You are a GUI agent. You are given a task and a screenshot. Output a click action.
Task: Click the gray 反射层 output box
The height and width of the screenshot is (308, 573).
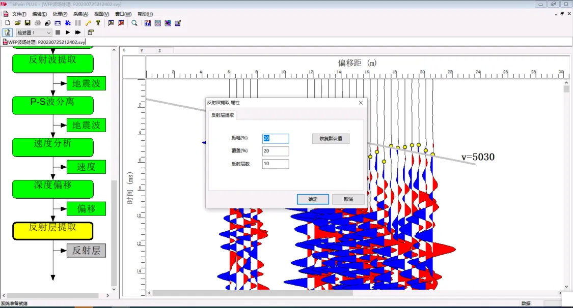pos(86,251)
